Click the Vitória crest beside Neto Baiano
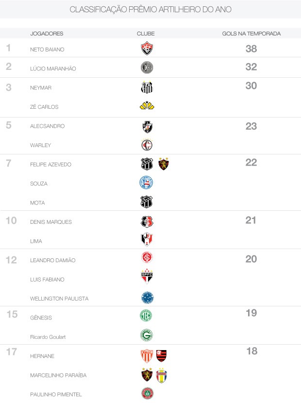Image resolution: width=301 pixels, height=403 pixels. pyautogui.click(x=147, y=49)
